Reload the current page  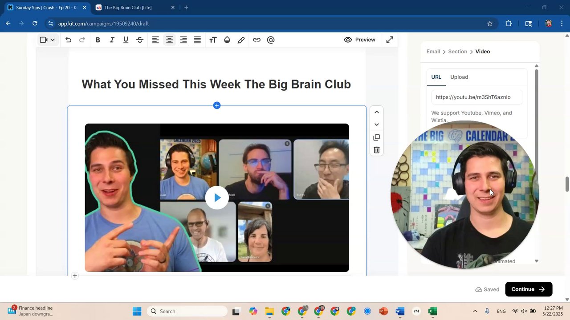click(x=36, y=24)
